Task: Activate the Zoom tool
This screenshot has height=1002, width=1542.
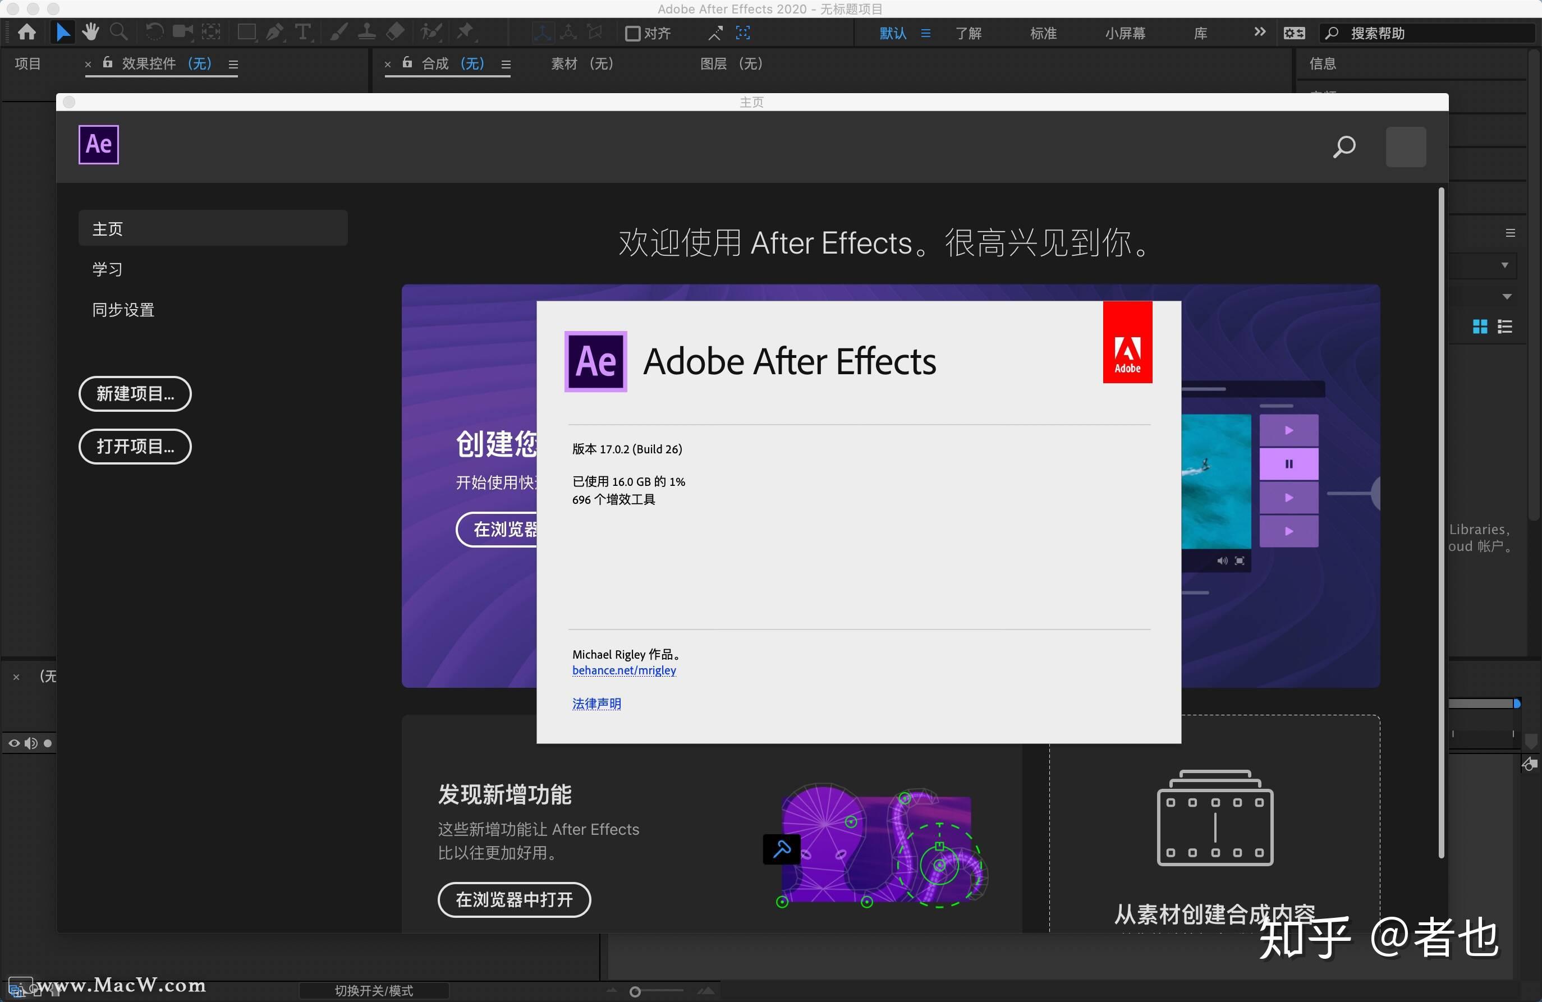Action: (x=119, y=32)
